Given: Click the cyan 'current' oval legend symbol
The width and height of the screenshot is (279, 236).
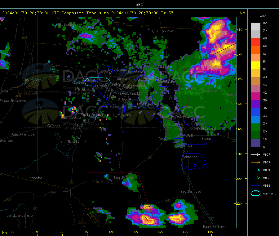Looking at the screenshot, I should click(255, 193).
